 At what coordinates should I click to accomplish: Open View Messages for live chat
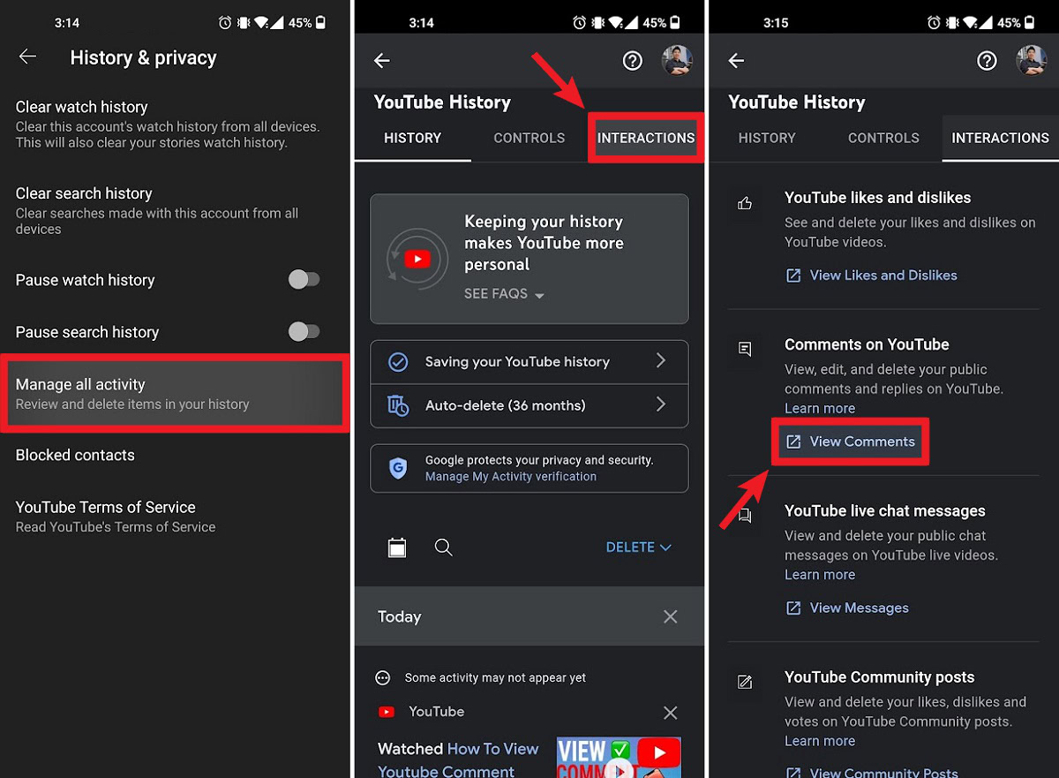(846, 608)
